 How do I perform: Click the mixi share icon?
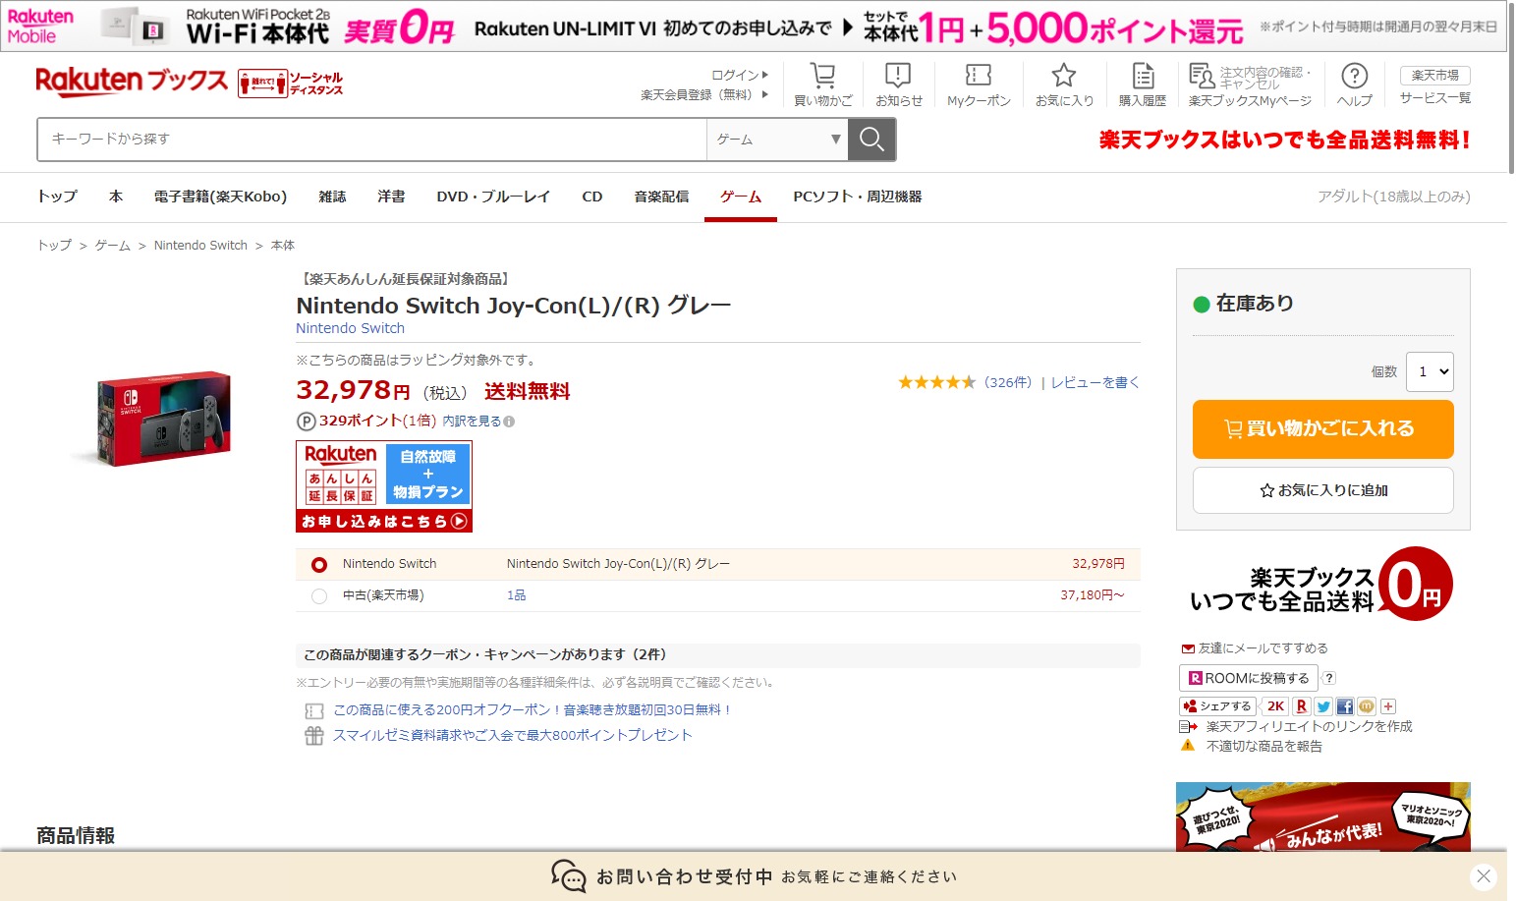click(1367, 706)
